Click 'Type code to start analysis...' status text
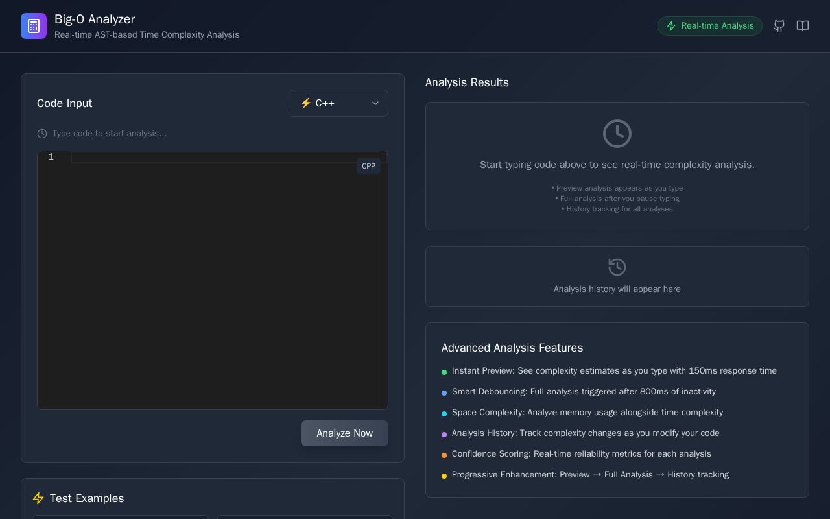The height and width of the screenshot is (519, 830). 110,134
